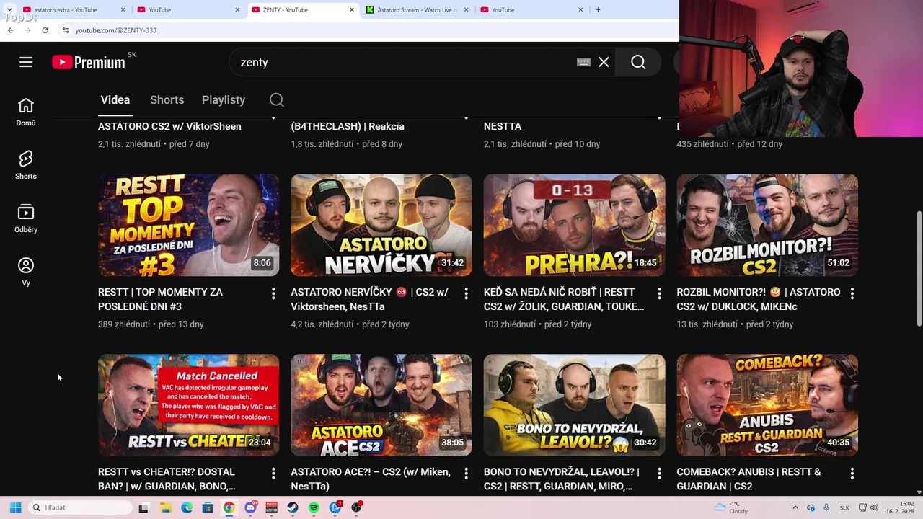Screen dimensions: 923x519
Task: Open the Vy profile section
Action: click(26, 272)
